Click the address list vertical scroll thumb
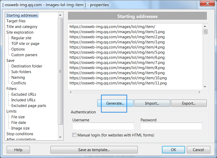 point(205,32)
